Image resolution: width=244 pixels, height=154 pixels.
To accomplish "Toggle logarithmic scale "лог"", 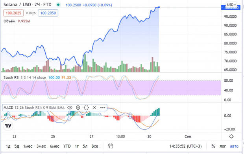I will [223, 146].
